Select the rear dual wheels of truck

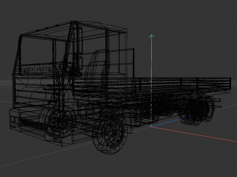[x=197, y=110]
